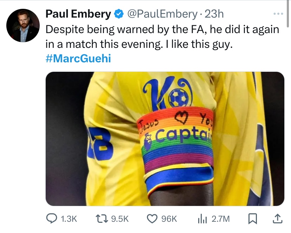This screenshot has width=291, height=233.
Task: Open the three-dot more options menu
Action: coord(278,14)
